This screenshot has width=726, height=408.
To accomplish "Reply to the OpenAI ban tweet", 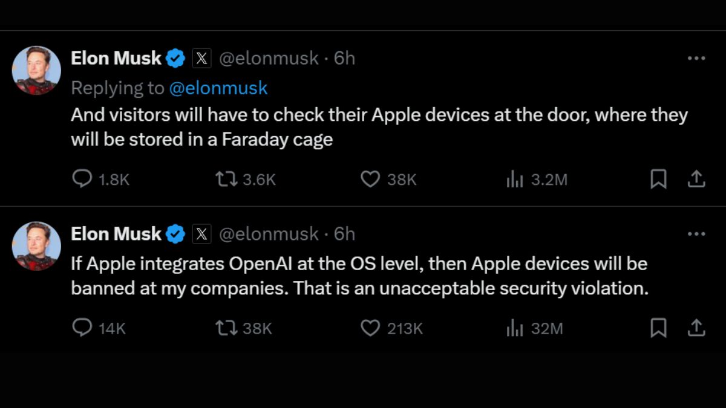I will coord(82,328).
